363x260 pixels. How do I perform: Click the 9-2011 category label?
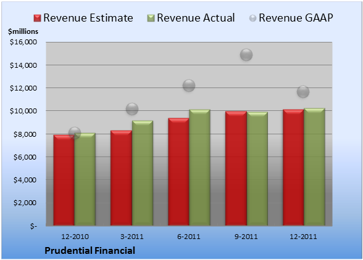[246, 237]
